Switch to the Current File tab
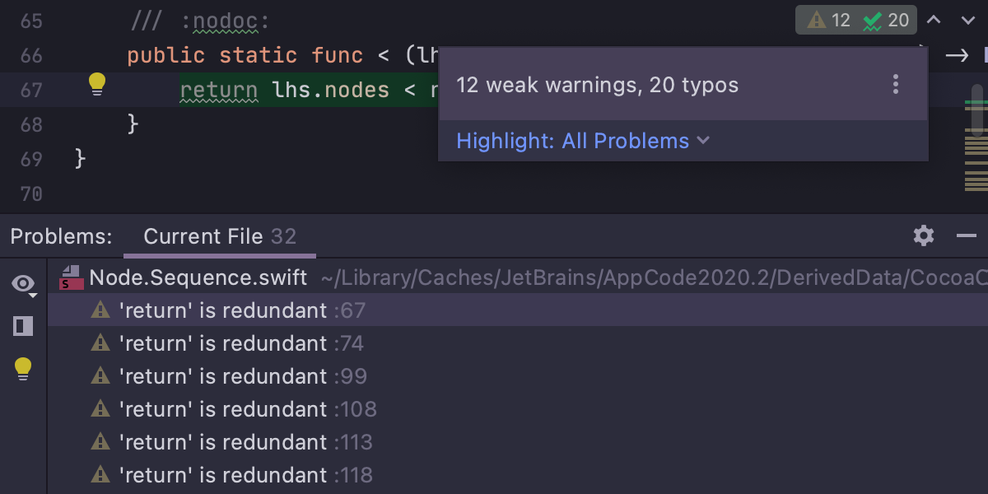Viewport: 988px width, 494px height. (x=219, y=237)
